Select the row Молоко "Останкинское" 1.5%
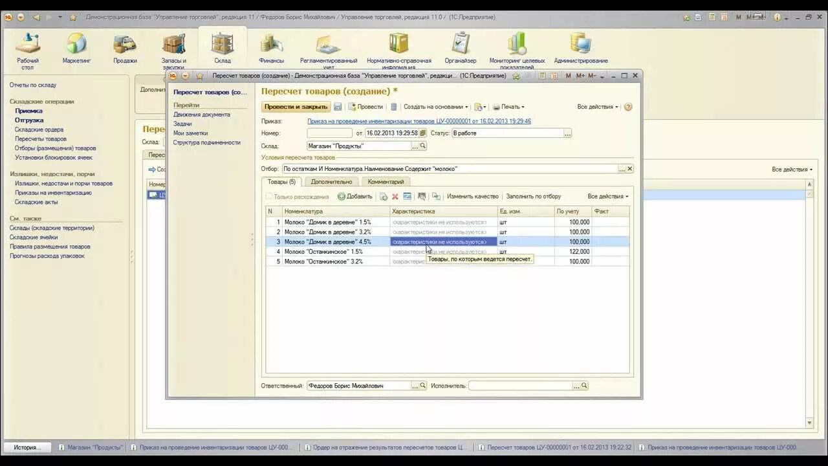 (x=447, y=252)
